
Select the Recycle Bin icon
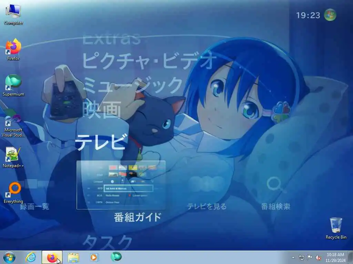click(x=336, y=228)
